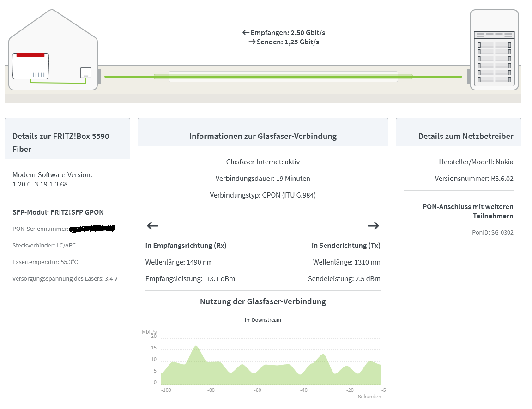532x409 pixels.
Task: Click the fiber wall socket icon in the house
Action: [x=86, y=73]
